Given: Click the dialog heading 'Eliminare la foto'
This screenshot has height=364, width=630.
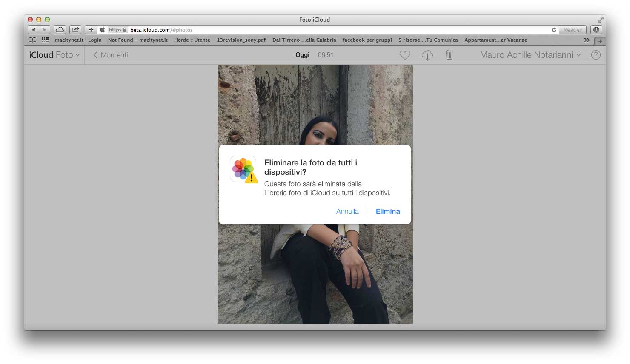Looking at the screenshot, I should point(311,167).
